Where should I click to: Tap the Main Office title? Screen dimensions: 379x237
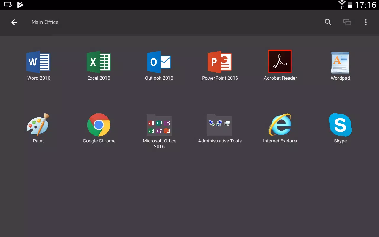[45, 22]
